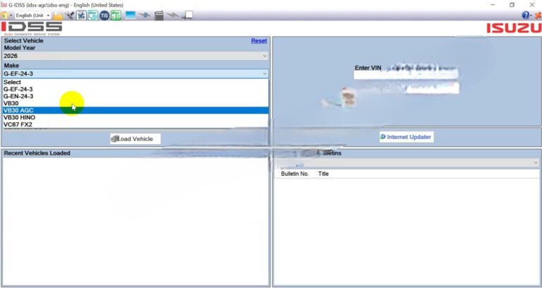Click the blue framed wrench diagram icon
Screen dimensions: 542x288
point(81,16)
